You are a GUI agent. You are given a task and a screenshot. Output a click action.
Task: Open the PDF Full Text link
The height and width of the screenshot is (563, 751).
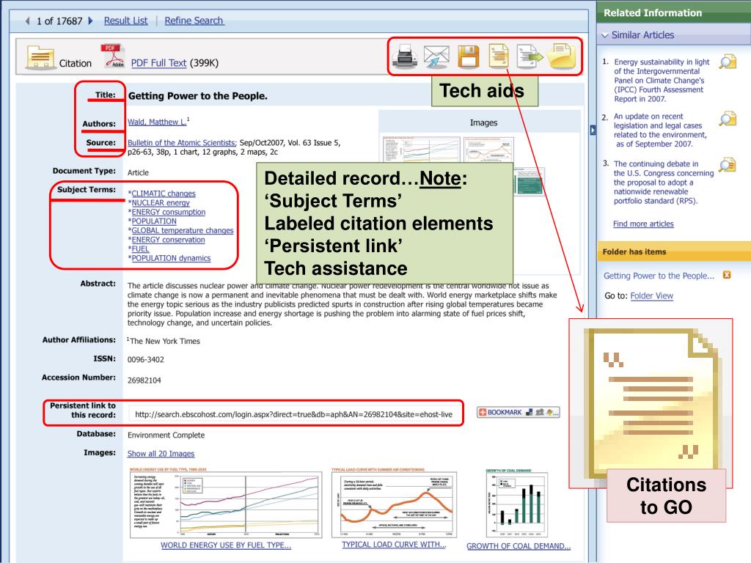[x=158, y=63]
